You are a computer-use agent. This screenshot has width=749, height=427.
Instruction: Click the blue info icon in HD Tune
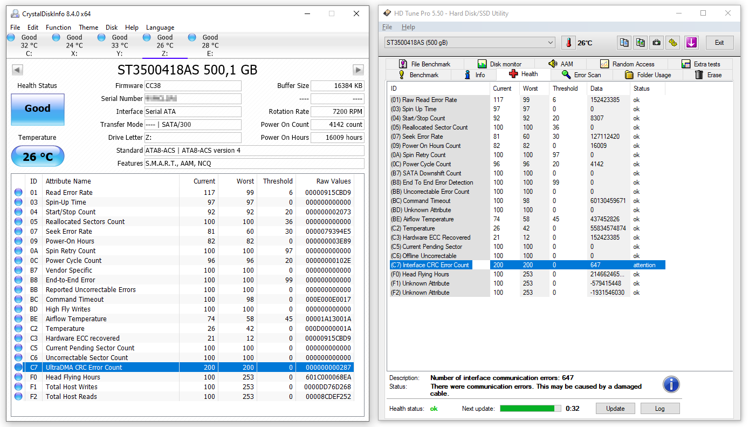click(x=671, y=384)
